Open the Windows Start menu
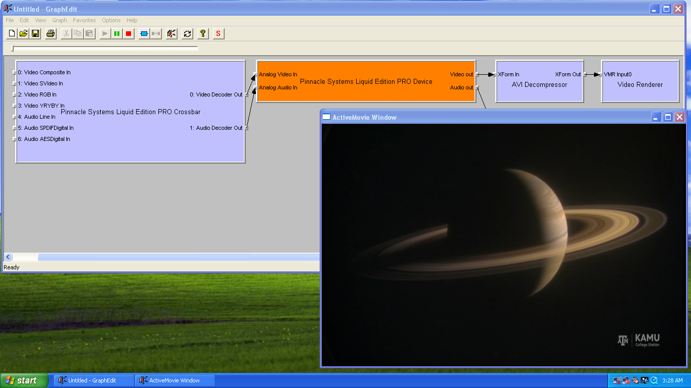The width and height of the screenshot is (691, 388). pyautogui.click(x=24, y=380)
